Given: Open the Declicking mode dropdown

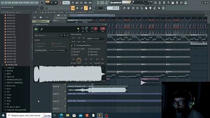Looking at the screenshot, I should point(58,50).
